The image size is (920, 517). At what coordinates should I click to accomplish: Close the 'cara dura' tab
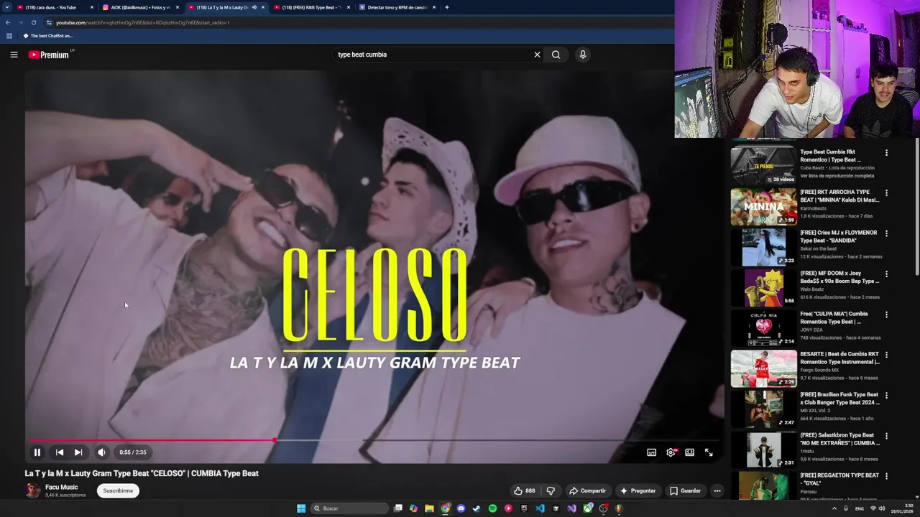[92, 7]
